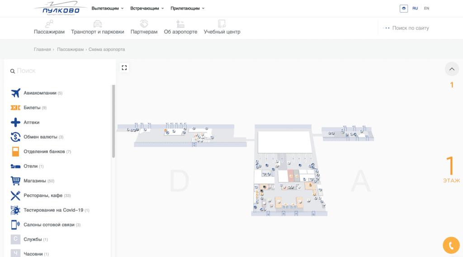Viewport: 463px width, 257px height.
Task: Click the magnifier icon in sidebar search
Action: pos(12,71)
